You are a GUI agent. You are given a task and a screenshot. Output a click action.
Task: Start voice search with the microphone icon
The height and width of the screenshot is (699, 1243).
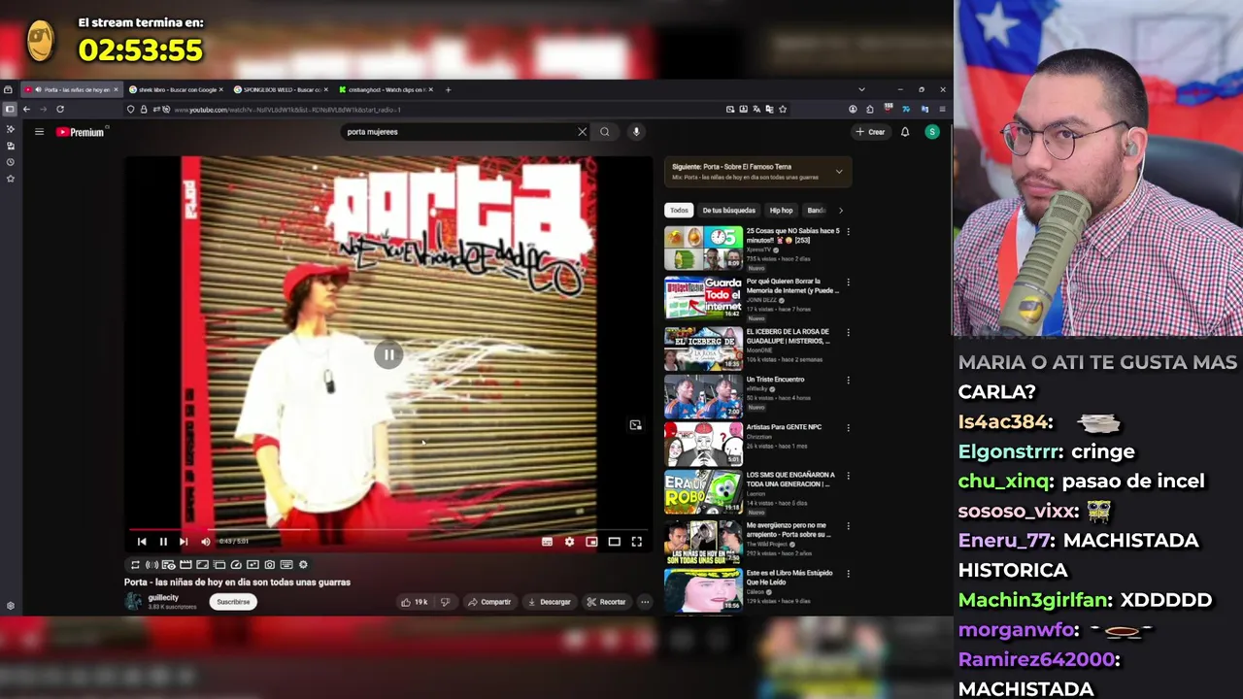pos(636,132)
